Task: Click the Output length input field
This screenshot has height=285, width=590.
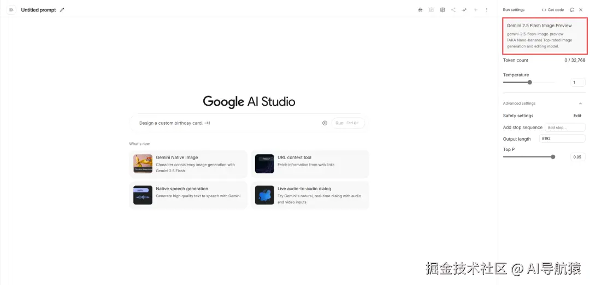Action: tap(562, 138)
